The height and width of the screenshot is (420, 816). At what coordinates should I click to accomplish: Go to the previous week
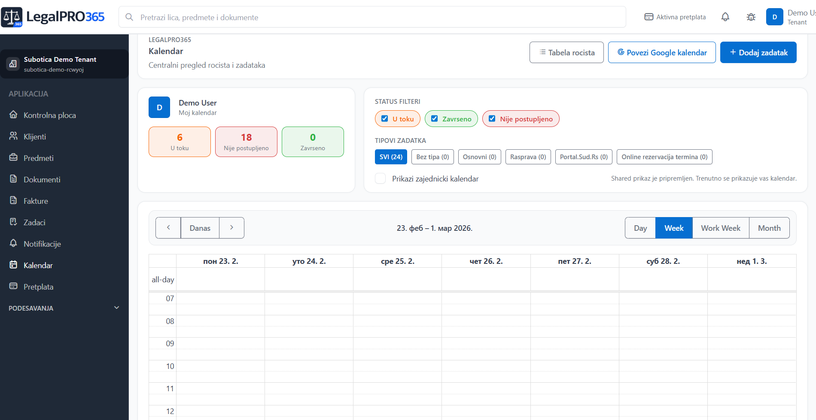(168, 228)
